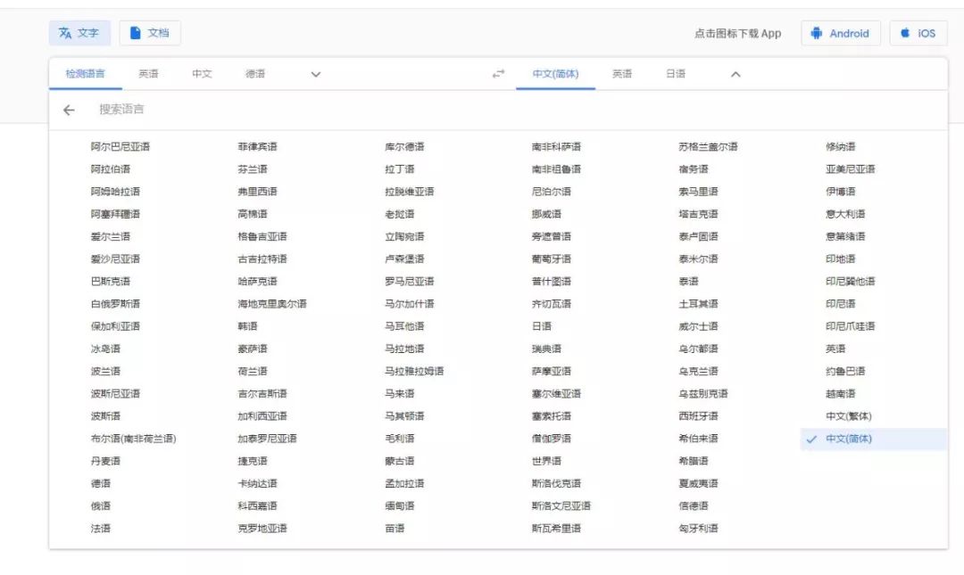Switch target language to 日语 tab
Image resolution: width=964 pixels, height=575 pixels.
[x=677, y=74]
